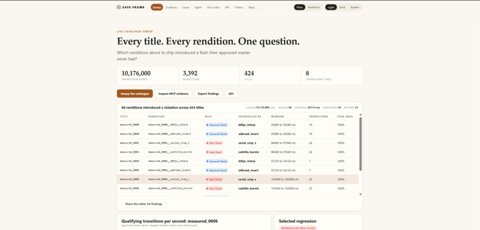
Task: Click the 3,392 renditions stat card
Action: coord(209,76)
